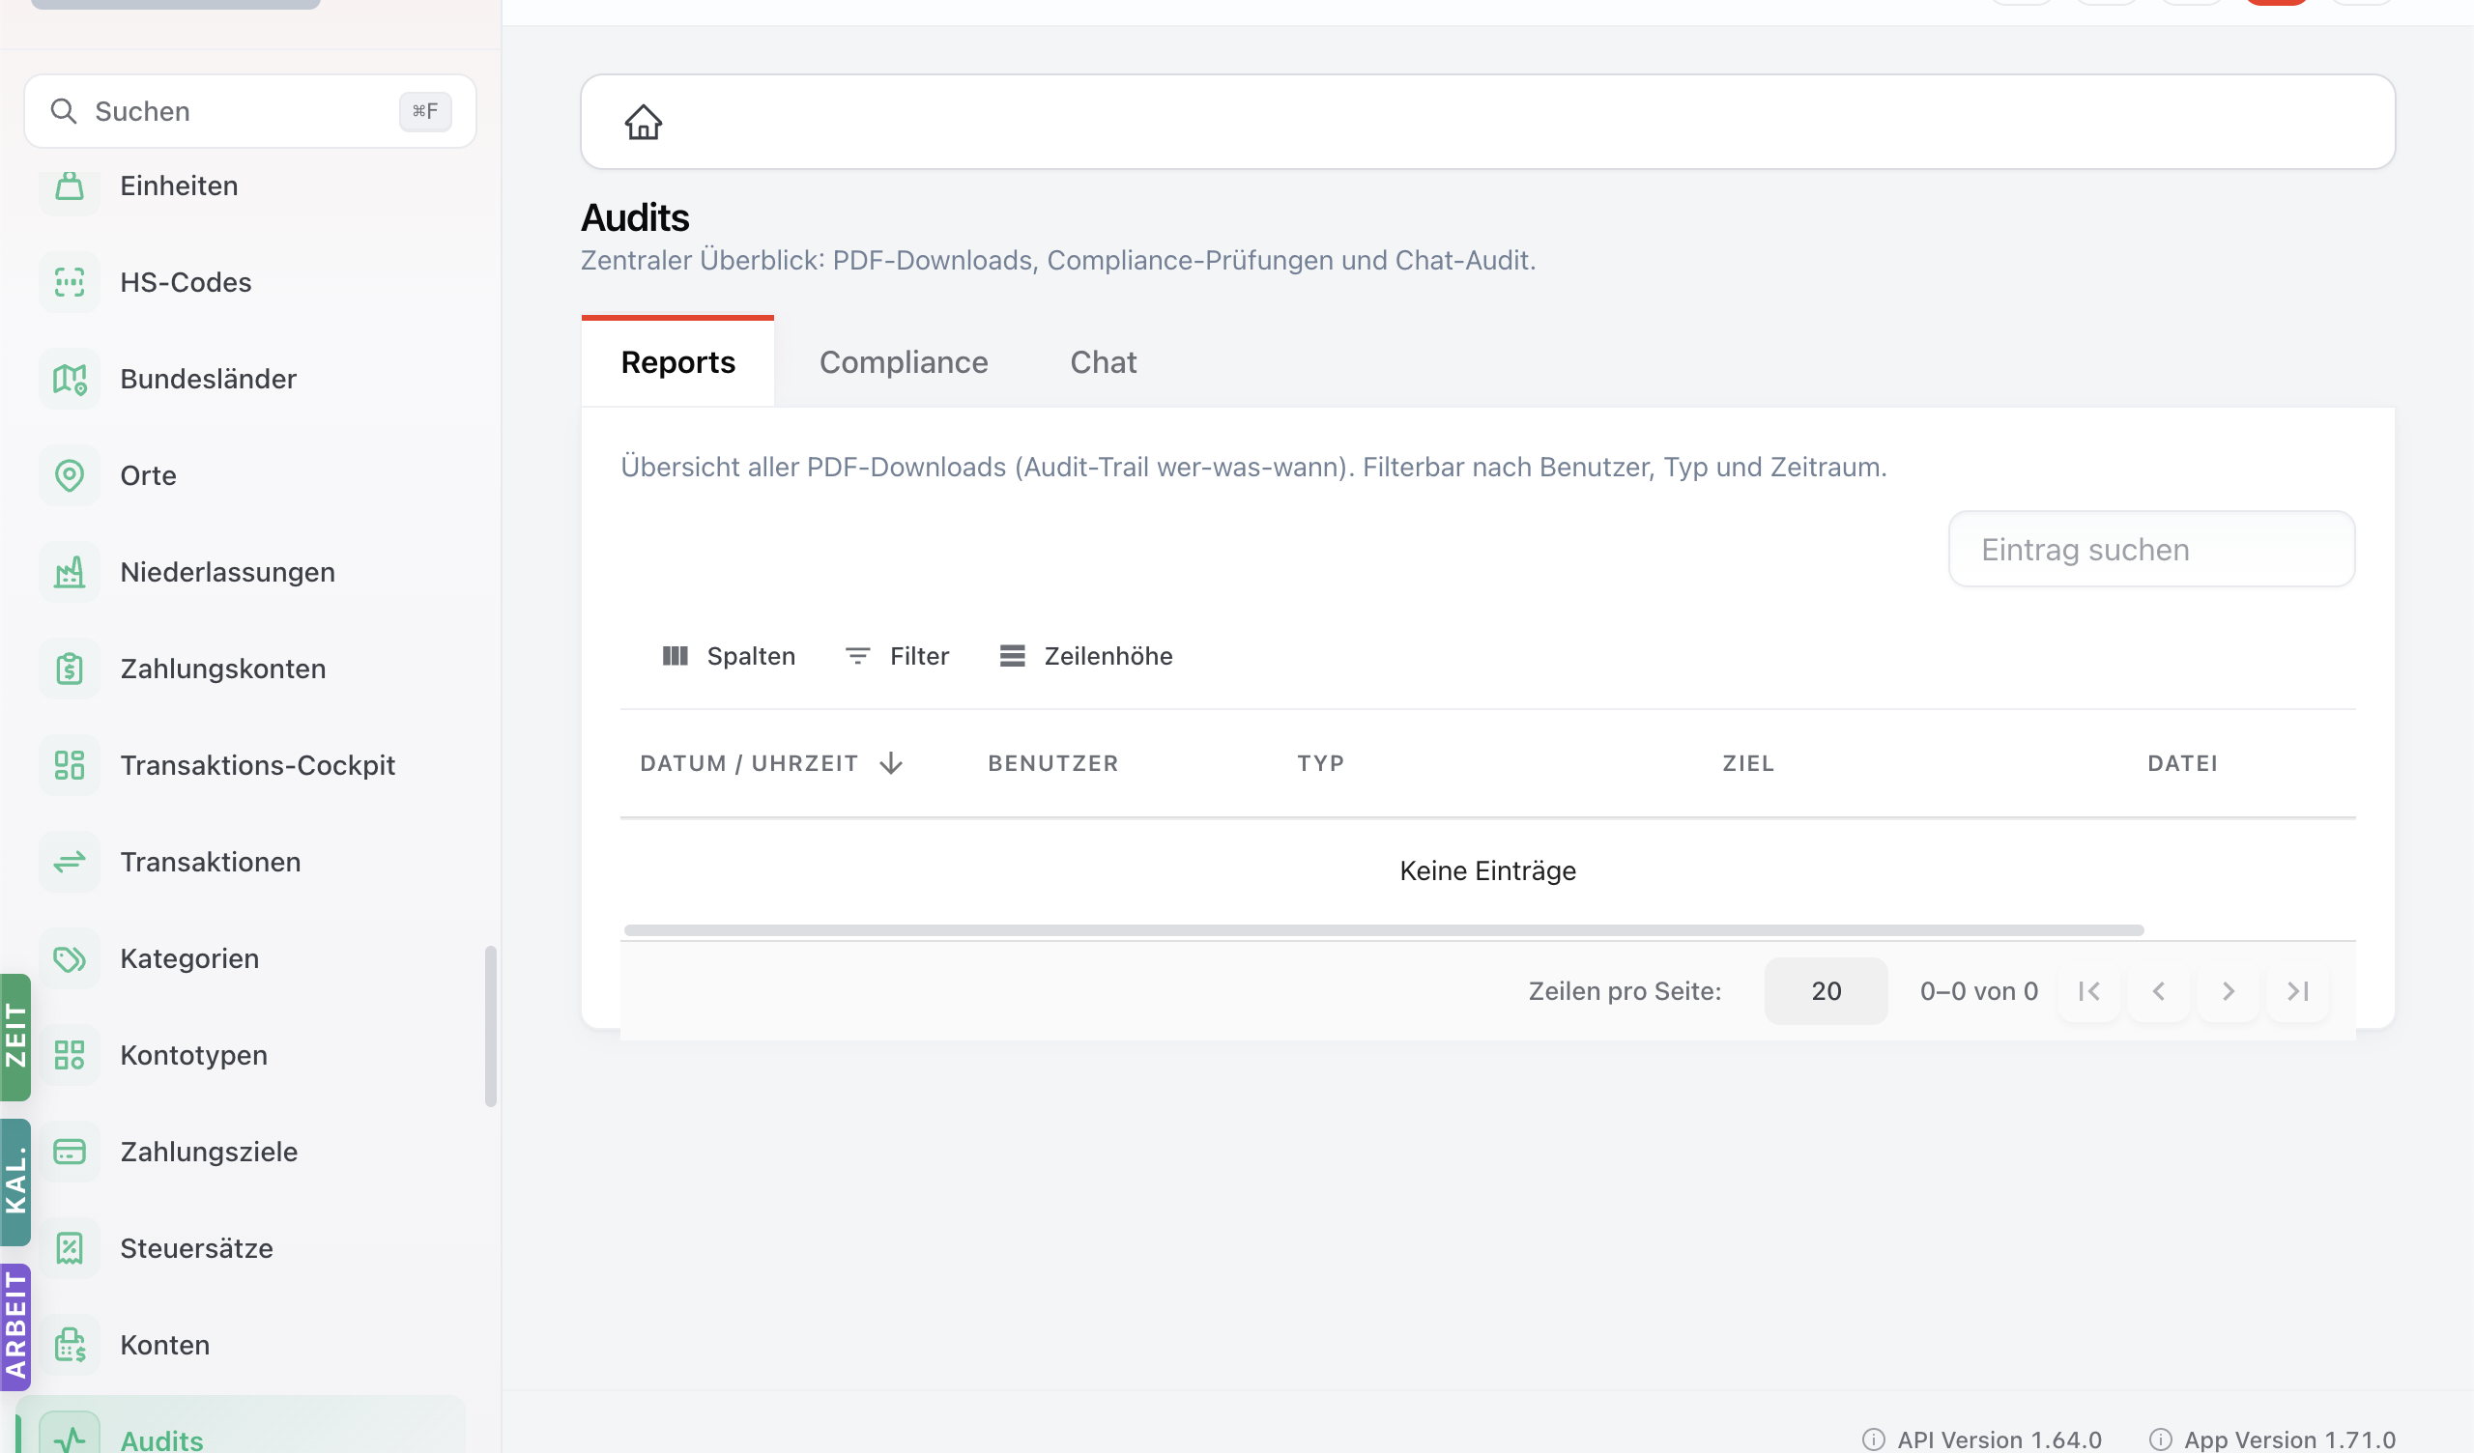Open Kategorien tags icon
The height and width of the screenshot is (1453, 2474).
coord(69,958)
